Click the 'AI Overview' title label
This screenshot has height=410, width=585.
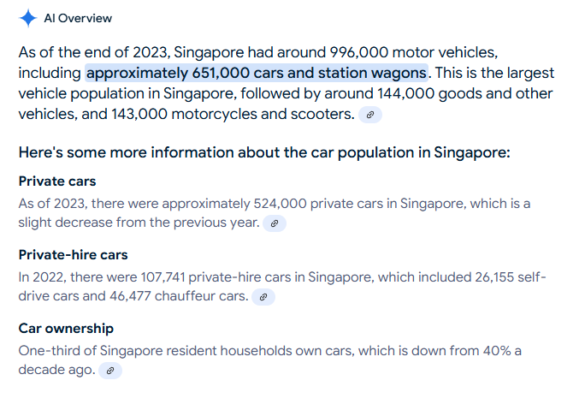(x=78, y=18)
